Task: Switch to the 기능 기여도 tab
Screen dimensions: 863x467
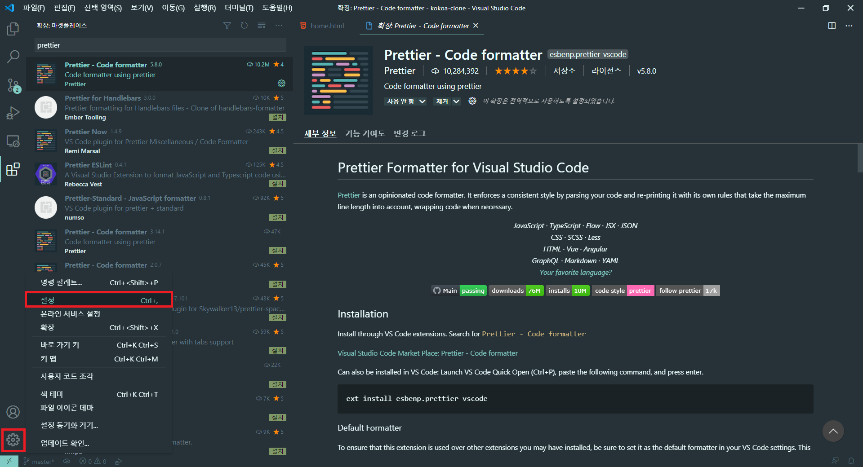Action: (x=365, y=133)
